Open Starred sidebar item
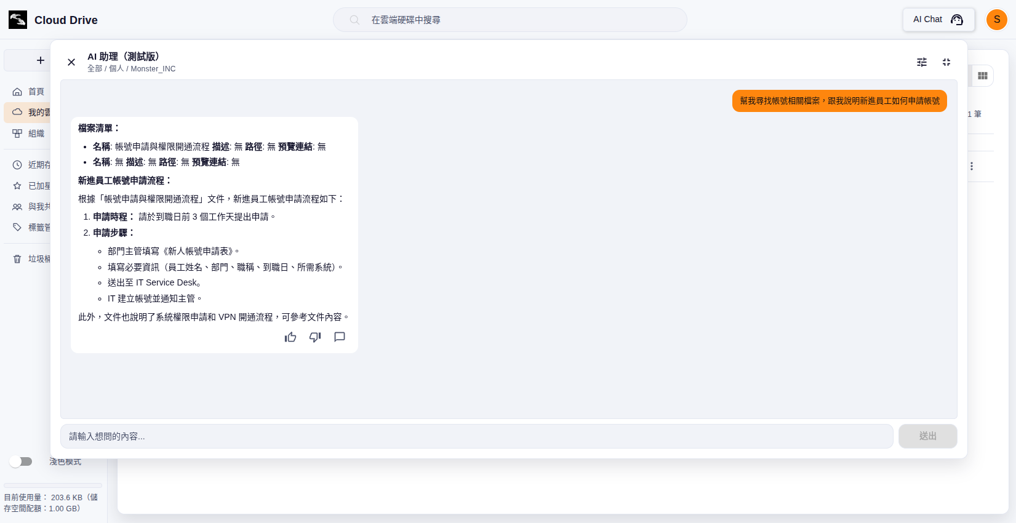1016x523 pixels. click(28, 186)
